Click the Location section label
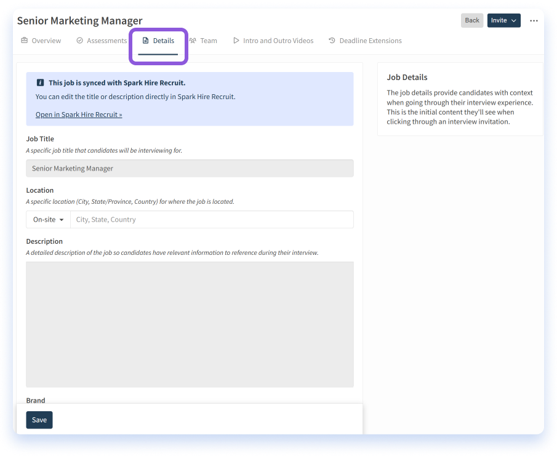Screen dimensions: 557x458 point(40,190)
